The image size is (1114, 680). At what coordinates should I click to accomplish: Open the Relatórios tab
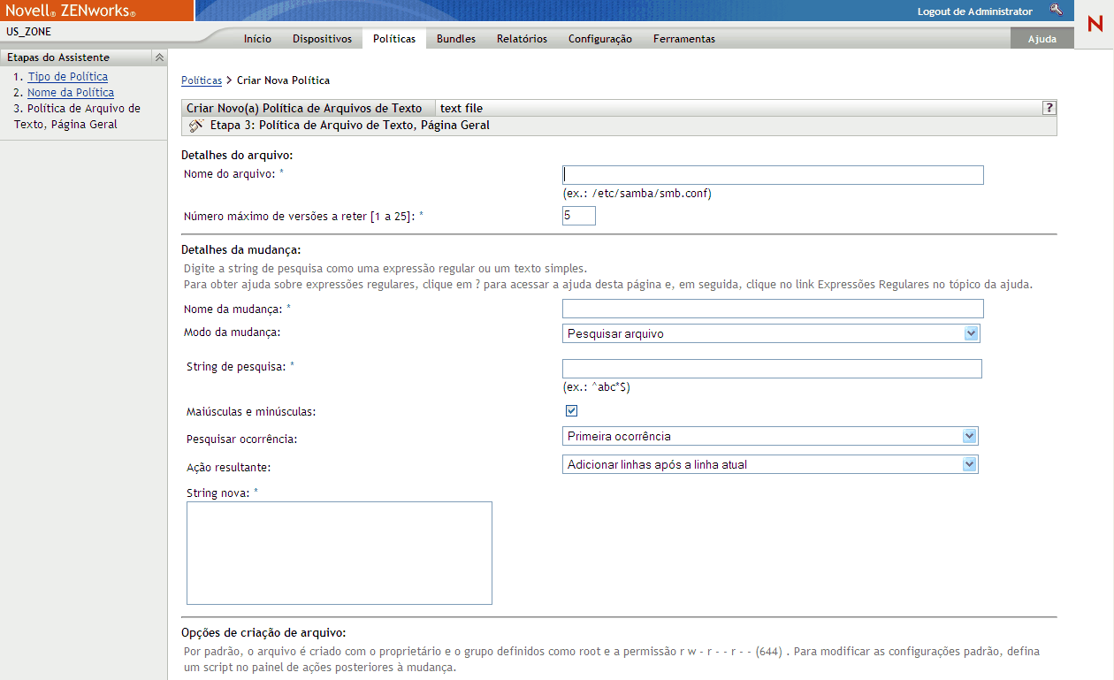pos(522,39)
